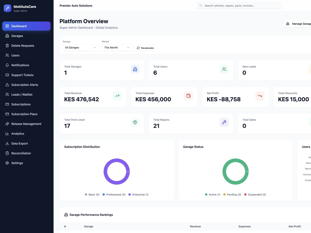Viewport: 311px width, 233px height.
Task: Click the Total Repairs value 21
Action: (x=156, y=126)
